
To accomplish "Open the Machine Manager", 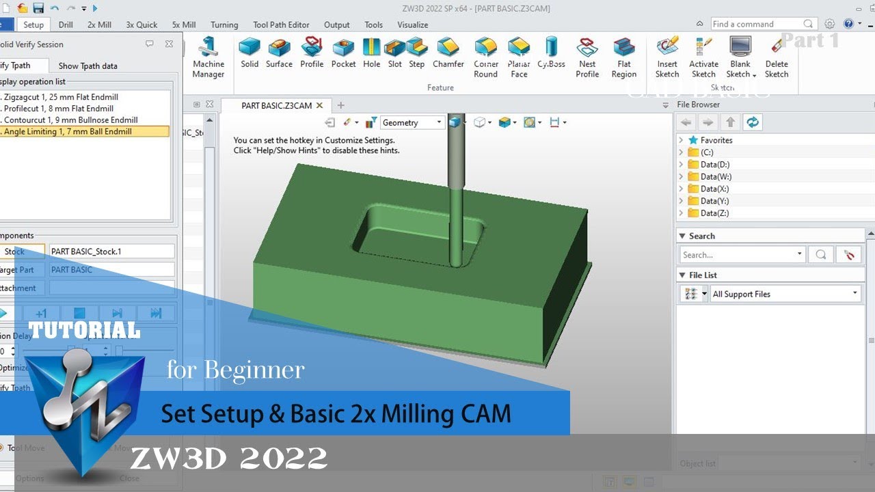I will coord(208,57).
